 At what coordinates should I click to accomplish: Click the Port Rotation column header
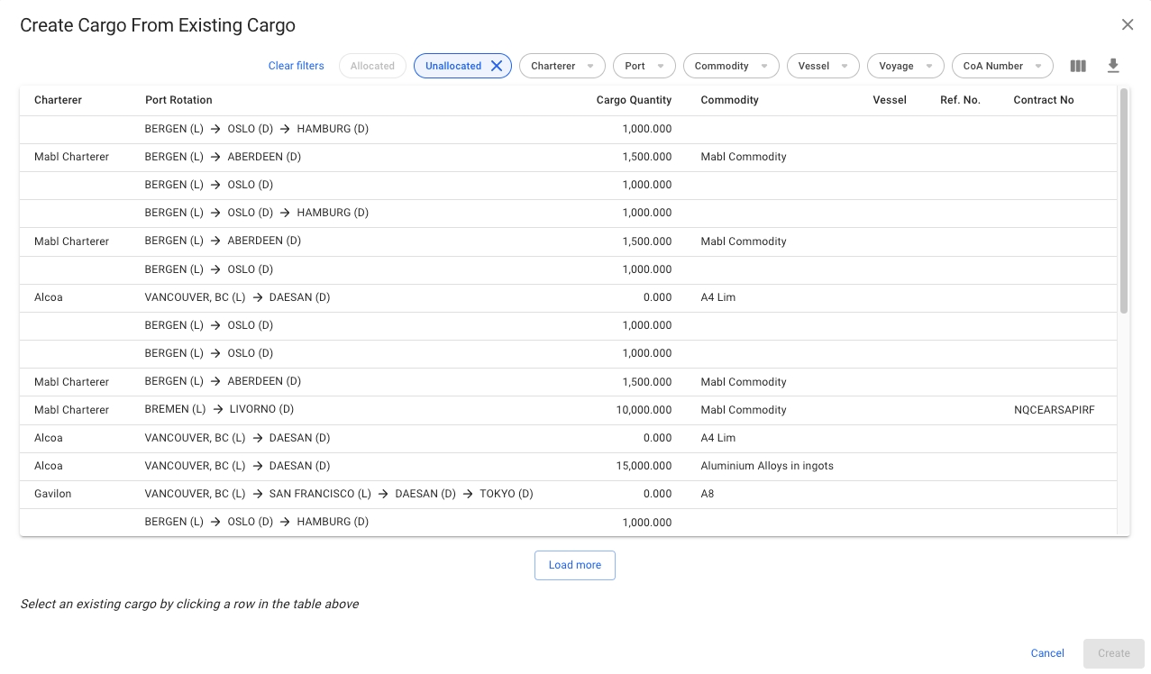[178, 100]
